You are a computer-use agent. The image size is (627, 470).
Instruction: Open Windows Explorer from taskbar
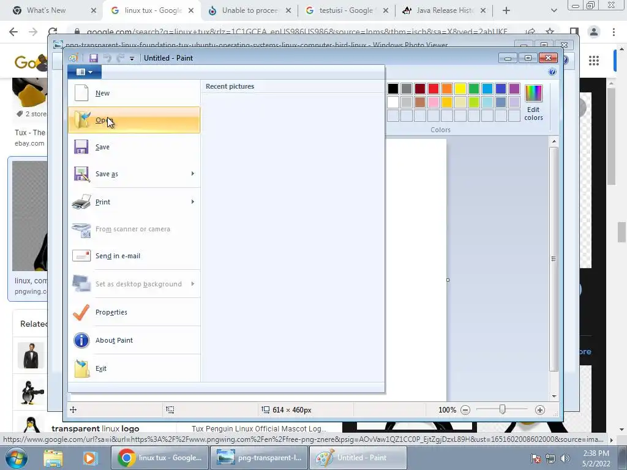(x=53, y=458)
